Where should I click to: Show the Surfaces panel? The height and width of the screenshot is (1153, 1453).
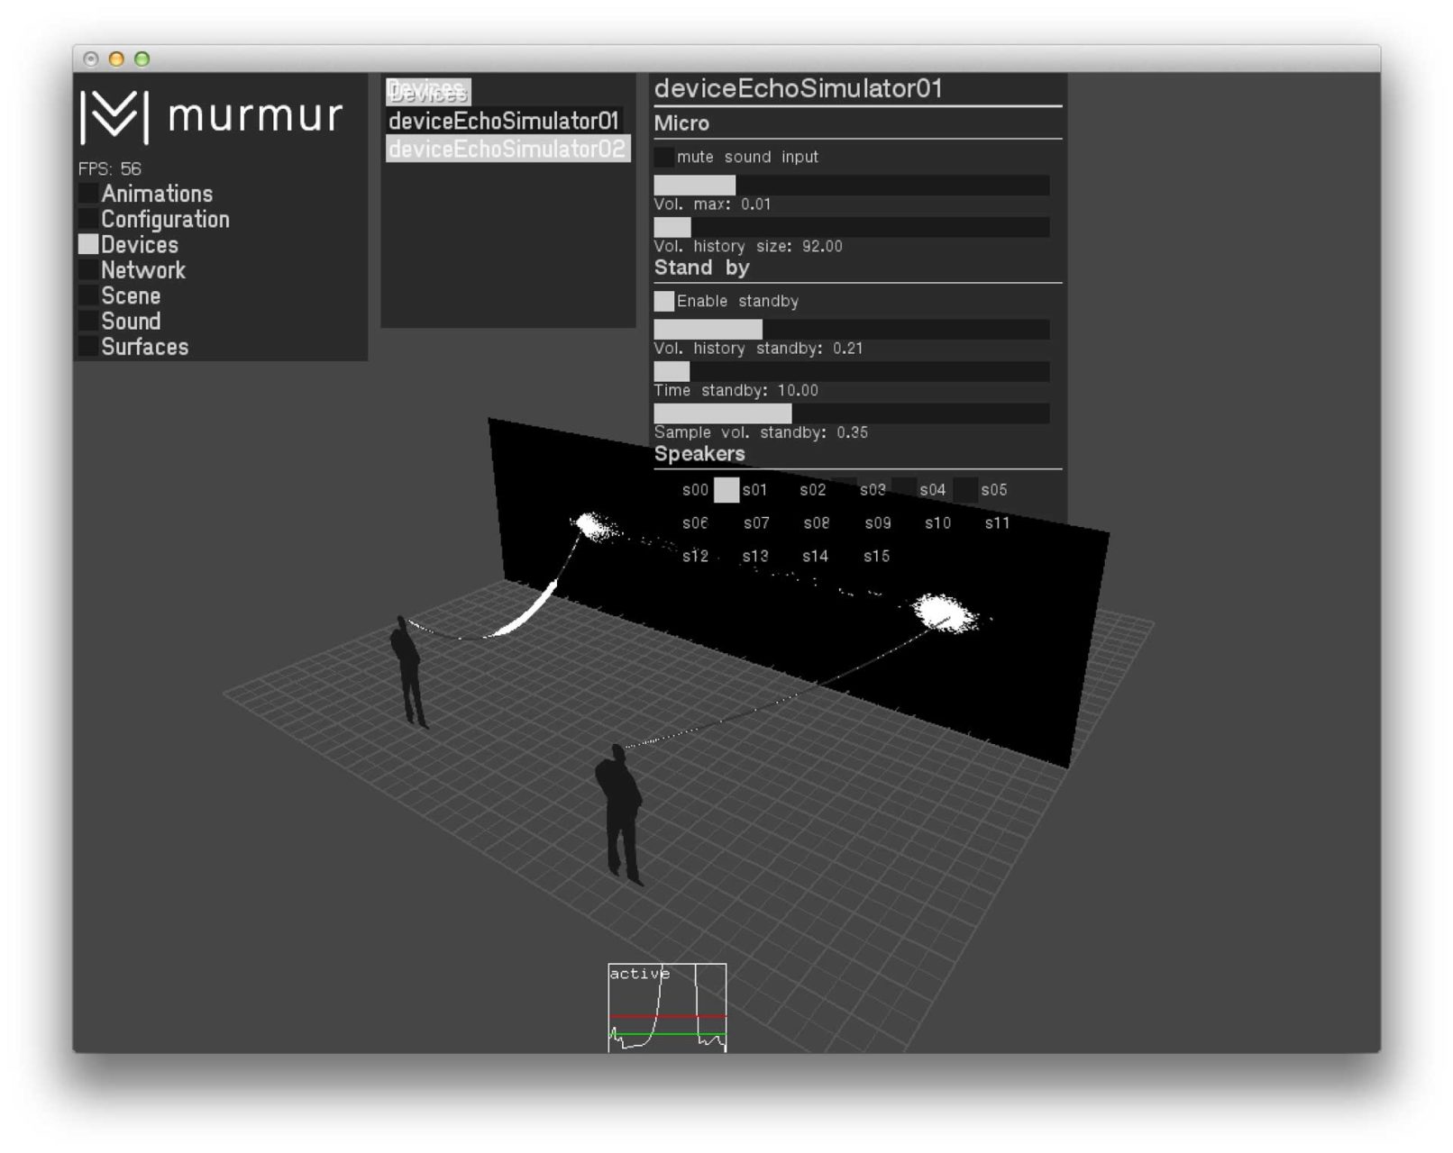click(144, 347)
